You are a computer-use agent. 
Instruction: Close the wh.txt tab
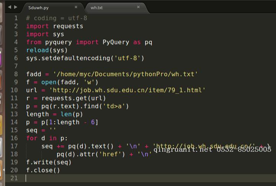click(138, 7)
